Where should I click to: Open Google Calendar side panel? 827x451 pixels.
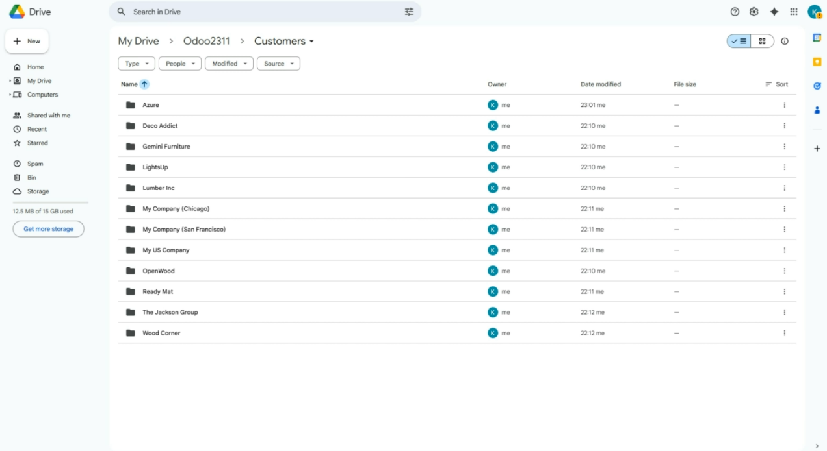(x=817, y=38)
